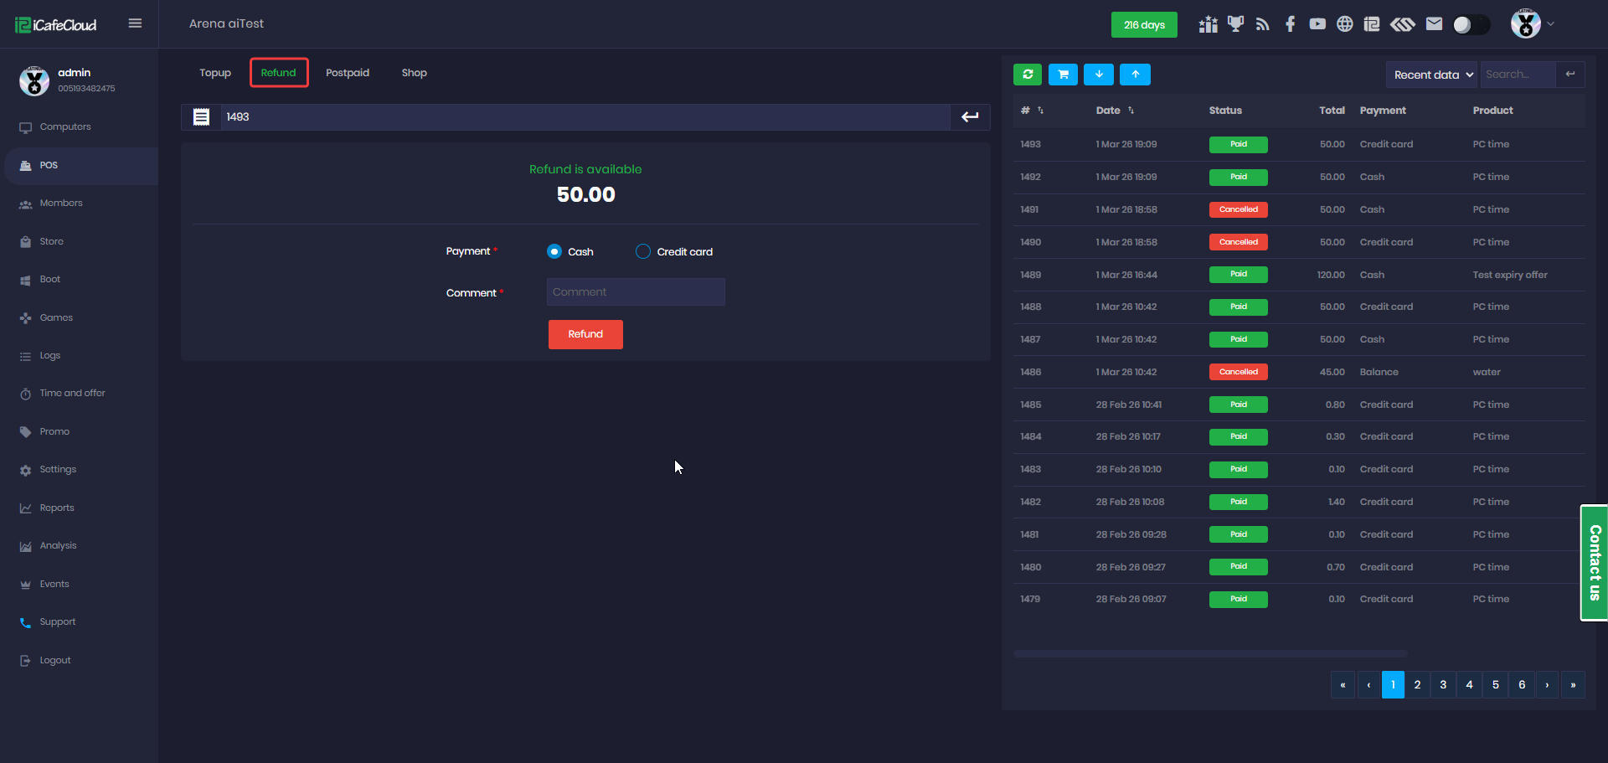1608x763 pixels.
Task: Go to page 6 of orders
Action: click(1522, 685)
